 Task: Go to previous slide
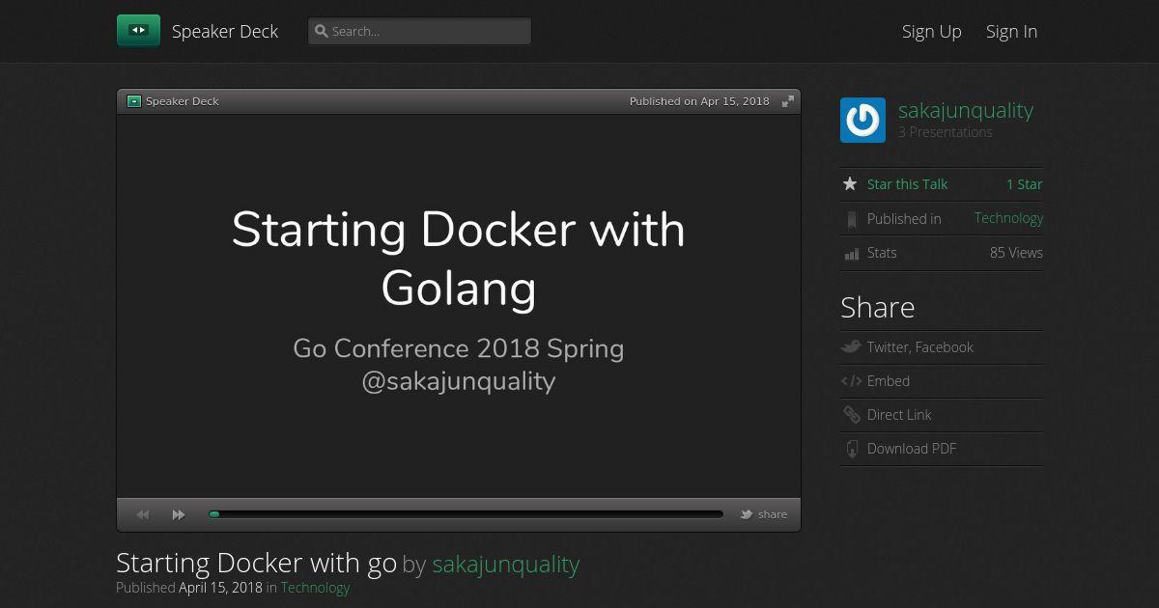143,515
